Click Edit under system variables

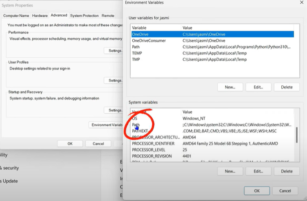point(258,171)
